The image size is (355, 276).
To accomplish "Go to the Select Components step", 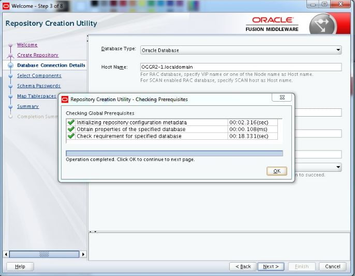I will point(39,75).
